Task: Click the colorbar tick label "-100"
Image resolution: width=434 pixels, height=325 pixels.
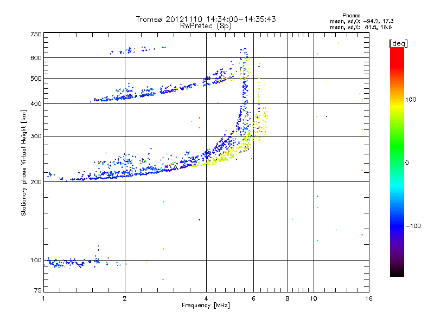Action: 413,226
